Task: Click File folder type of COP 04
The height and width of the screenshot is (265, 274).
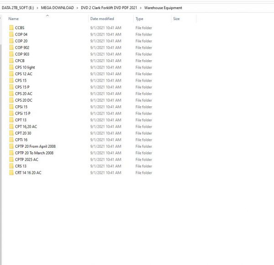Action: tap(144, 34)
